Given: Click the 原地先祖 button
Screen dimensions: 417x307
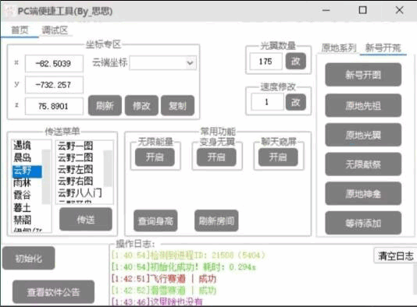Looking at the screenshot, I should pos(363,106).
